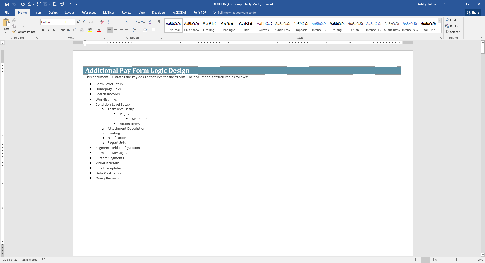This screenshot has width=485, height=263.
Task: Click the Clear All Formatting icon
Action: [102, 22]
